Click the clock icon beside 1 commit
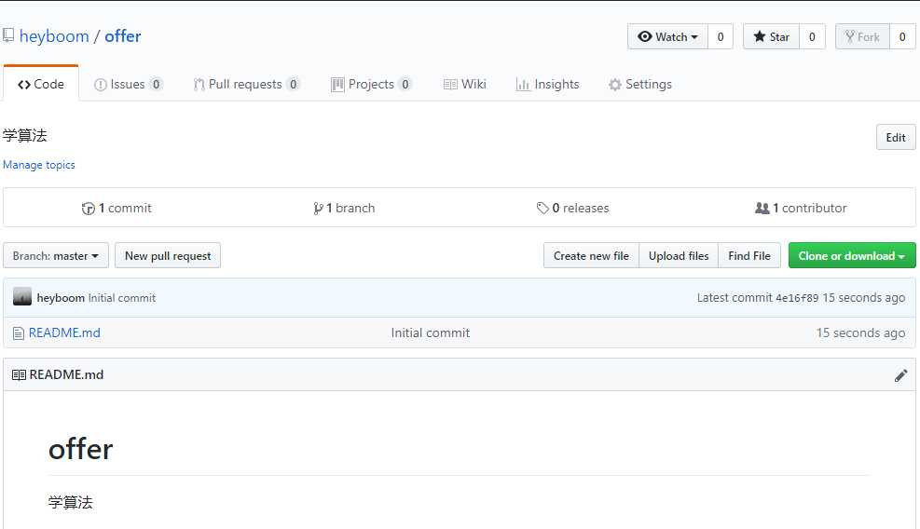Viewport: 920px width, 529px height. click(x=88, y=209)
